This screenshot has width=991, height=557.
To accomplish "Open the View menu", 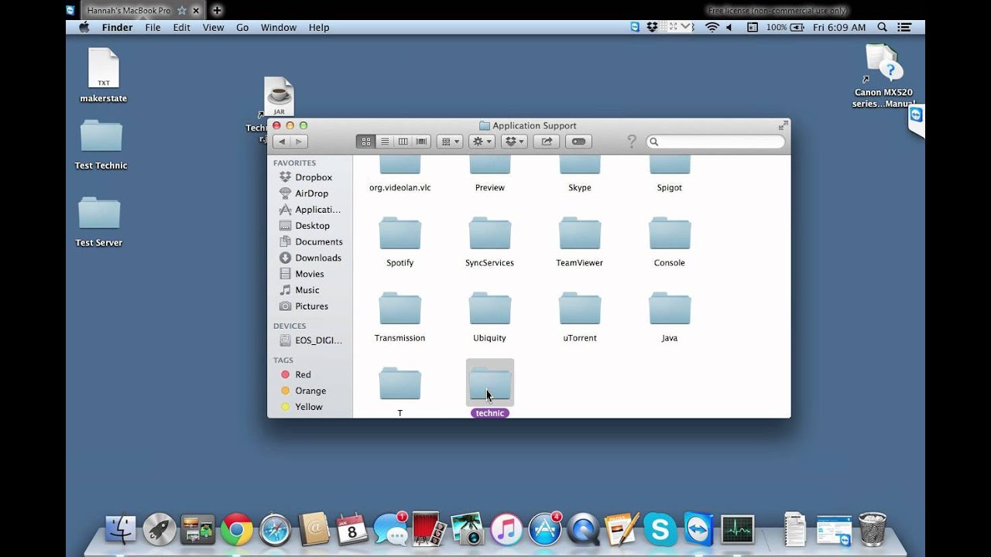I will pyautogui.click(x=213, y=27).
